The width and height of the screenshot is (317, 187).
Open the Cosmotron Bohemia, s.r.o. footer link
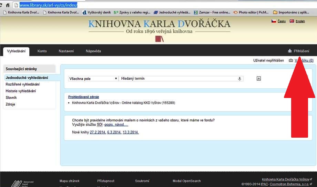coord(289,184)
